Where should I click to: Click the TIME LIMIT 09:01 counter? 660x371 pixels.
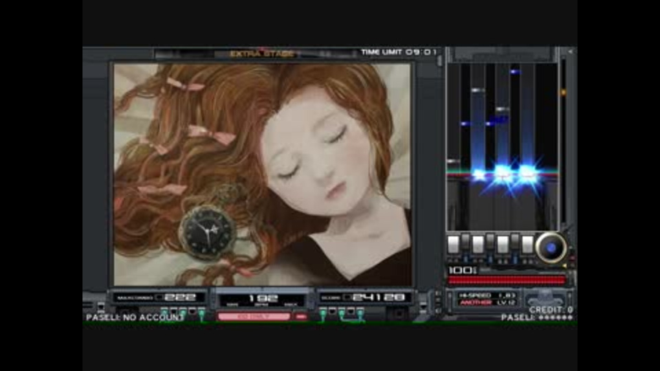[x=399, y=52]
